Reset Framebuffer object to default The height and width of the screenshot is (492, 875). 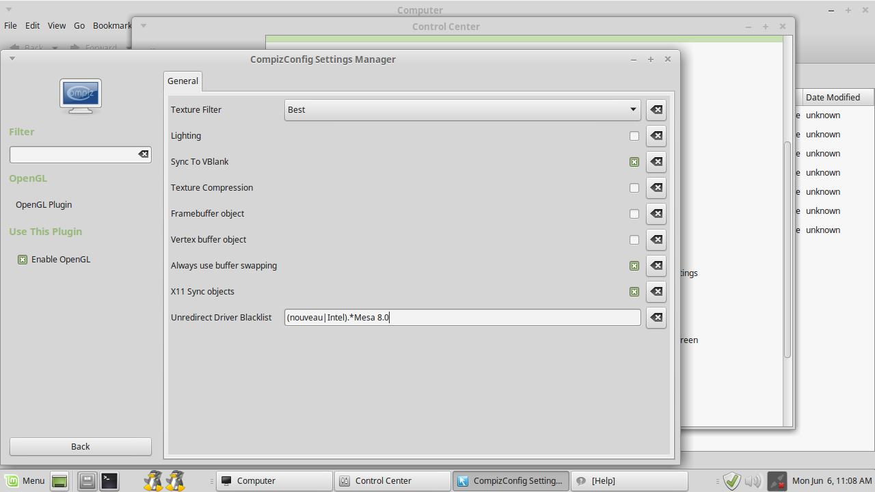pos(656,214)
